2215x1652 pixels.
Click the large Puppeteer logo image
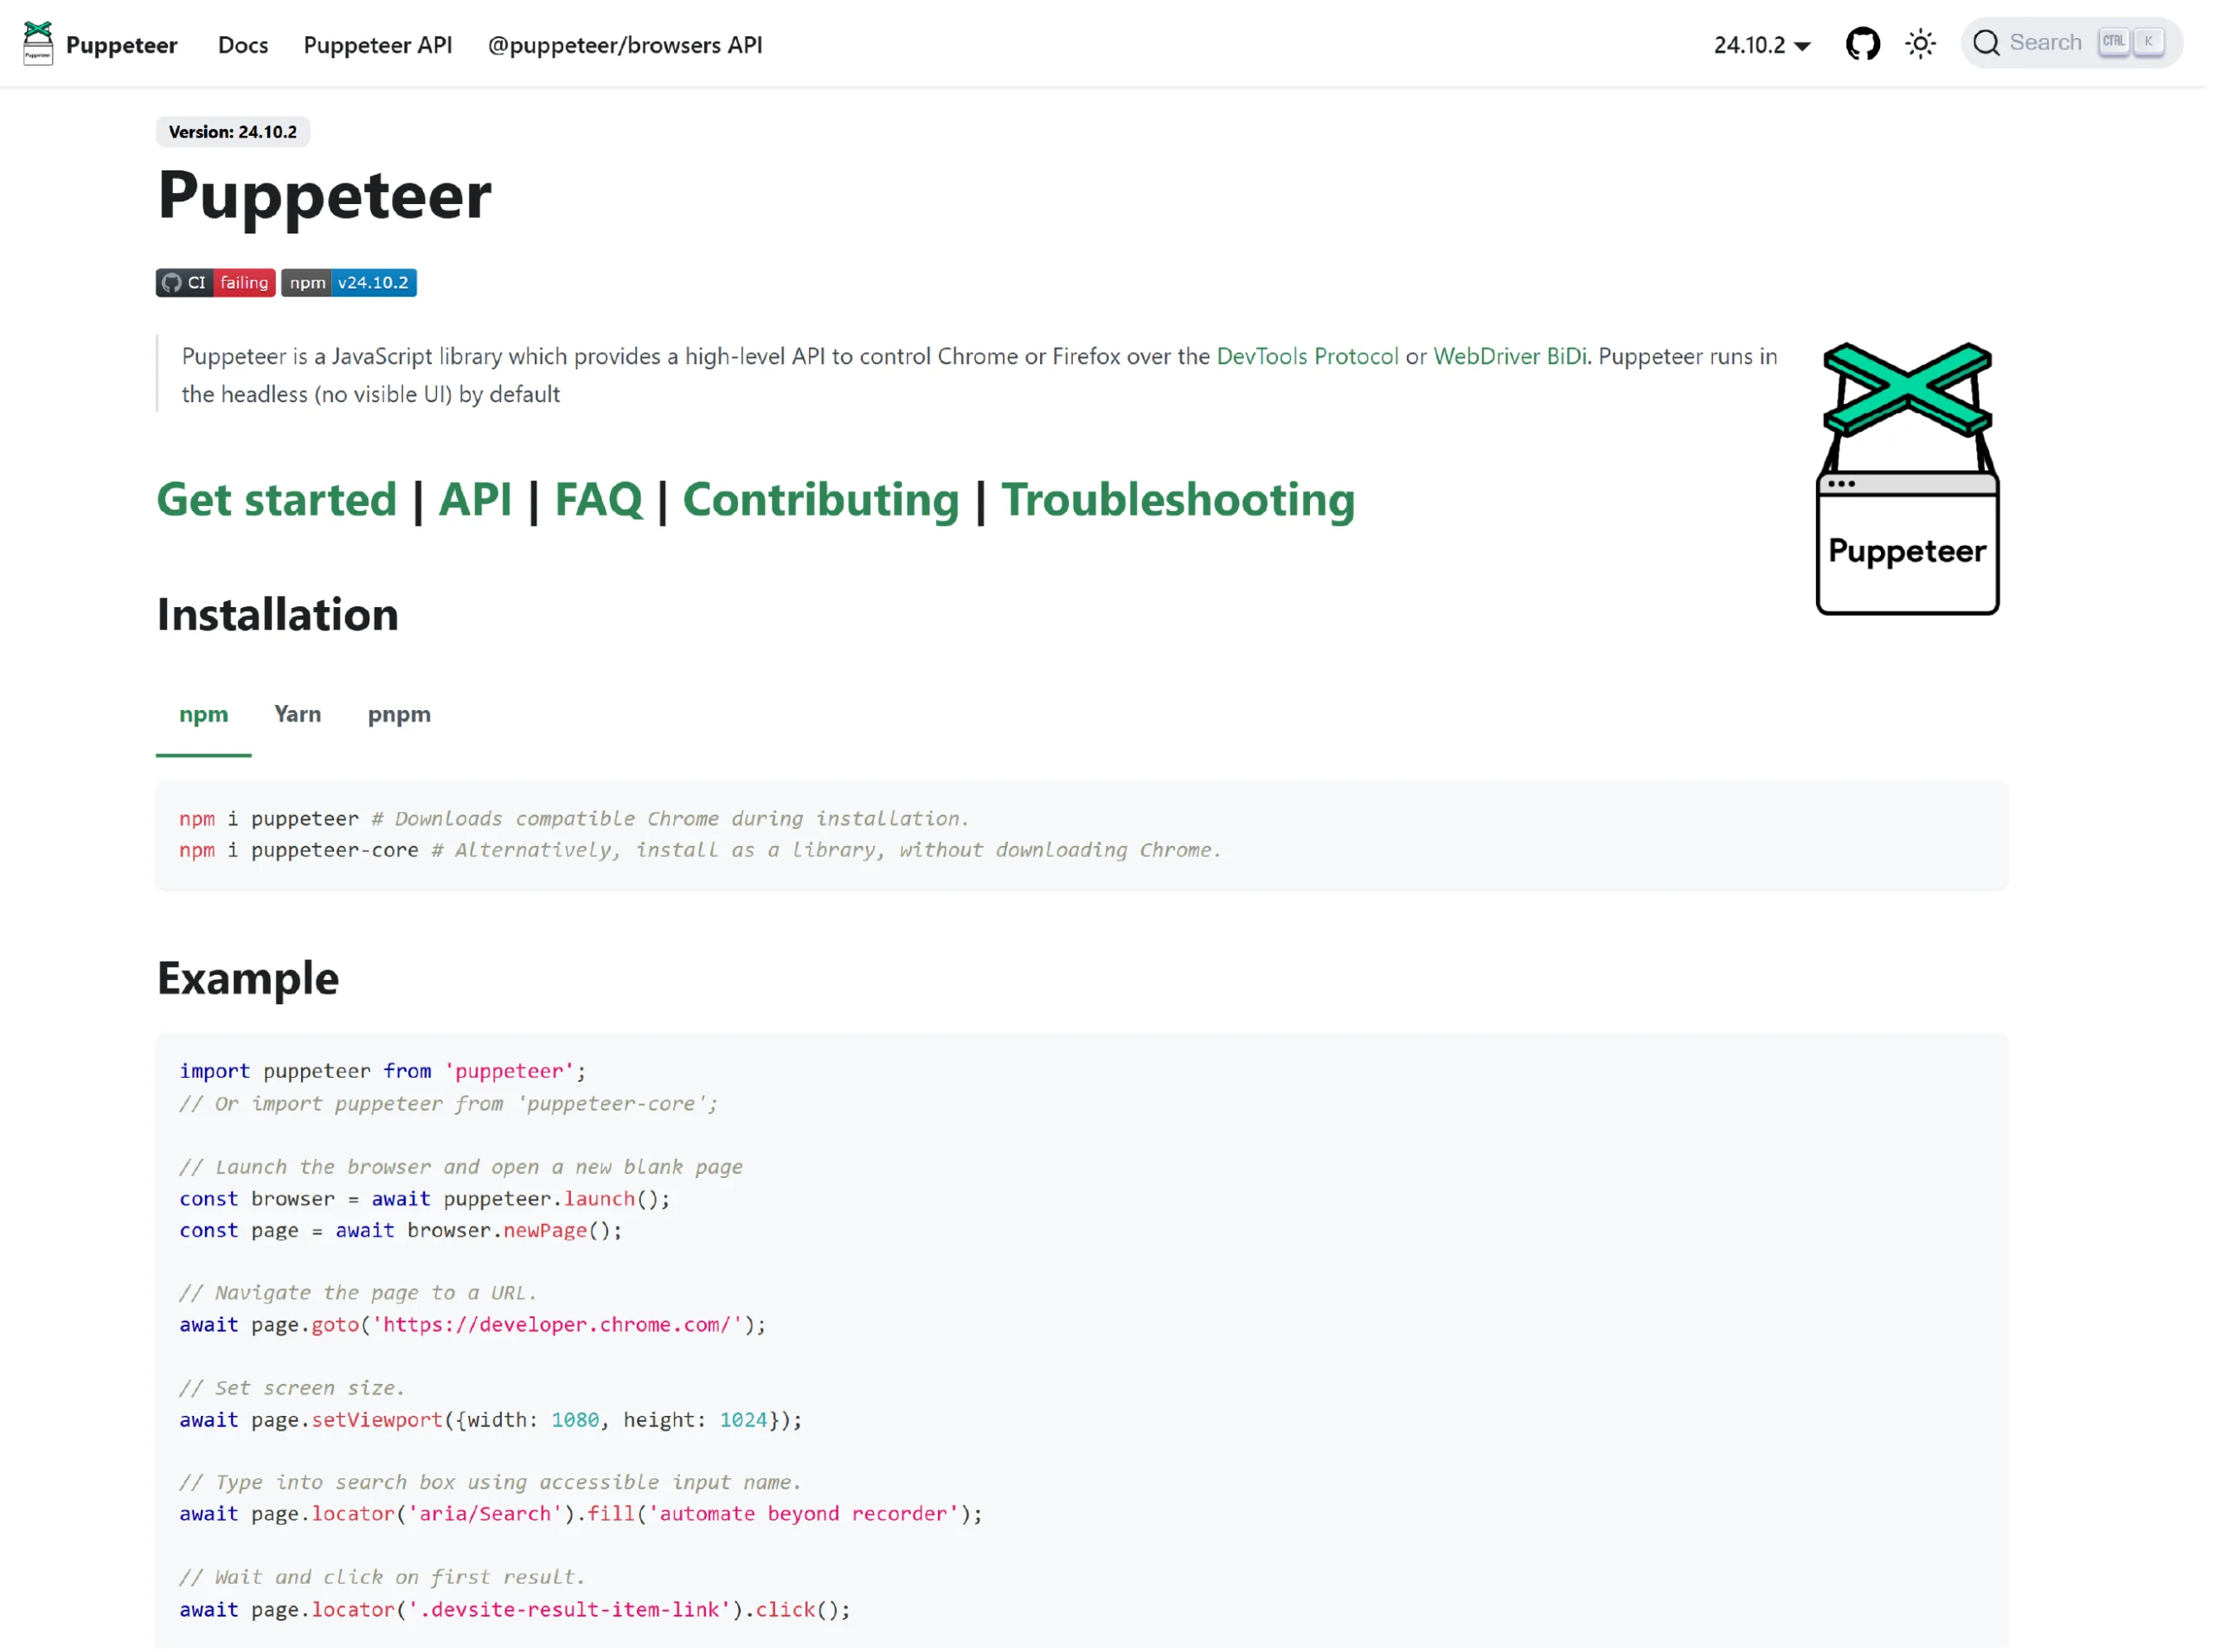[1910, 479]
